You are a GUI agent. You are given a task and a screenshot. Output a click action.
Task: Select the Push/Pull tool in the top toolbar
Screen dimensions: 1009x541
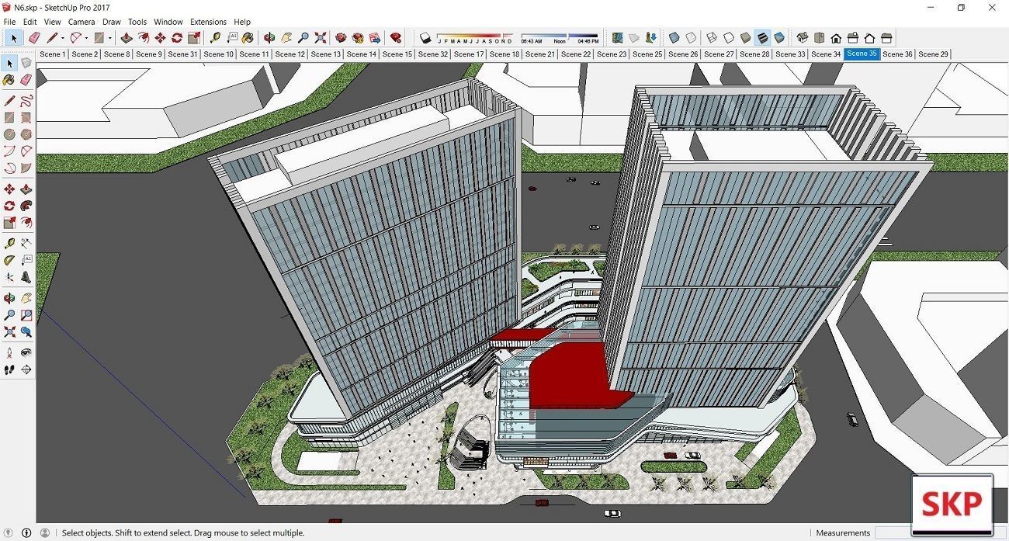tap(127, 37)
